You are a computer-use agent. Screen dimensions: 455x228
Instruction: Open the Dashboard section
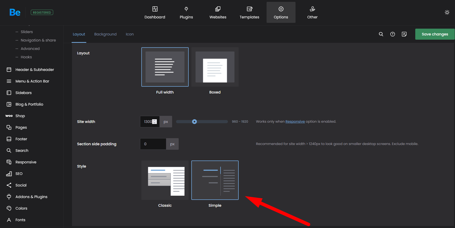click(155, 13)
